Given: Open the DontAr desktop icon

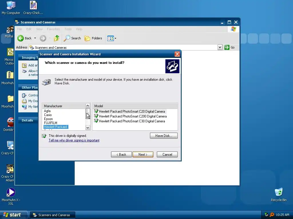Looking at the screenshot, I should (x=9, y=124).
